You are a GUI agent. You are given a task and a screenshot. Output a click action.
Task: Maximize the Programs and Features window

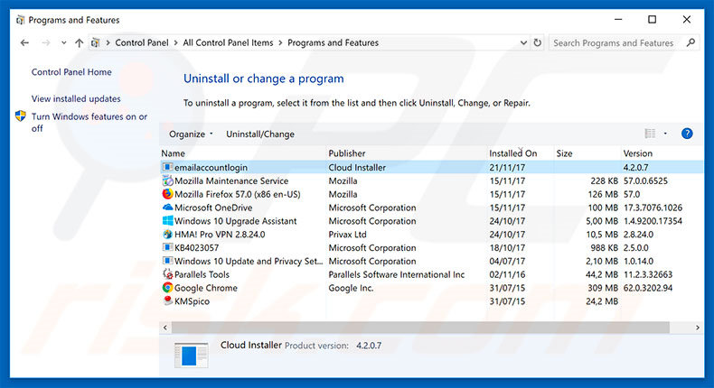pyautogui.click(x=652, y=20)
